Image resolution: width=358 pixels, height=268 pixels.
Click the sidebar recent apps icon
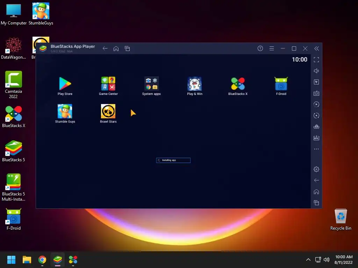pyautogui.click(x=316, y=203)
